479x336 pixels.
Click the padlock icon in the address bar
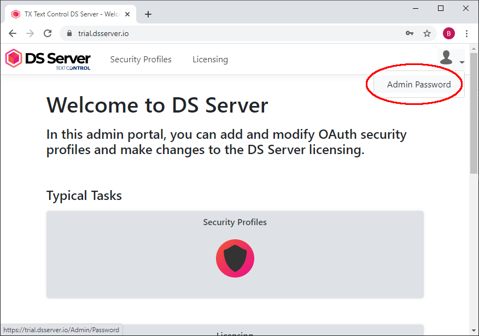tap(68, 33)
